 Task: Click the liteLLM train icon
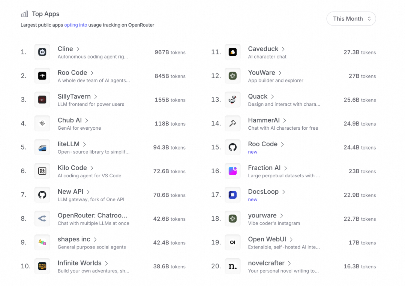click(x=42, y=147)
